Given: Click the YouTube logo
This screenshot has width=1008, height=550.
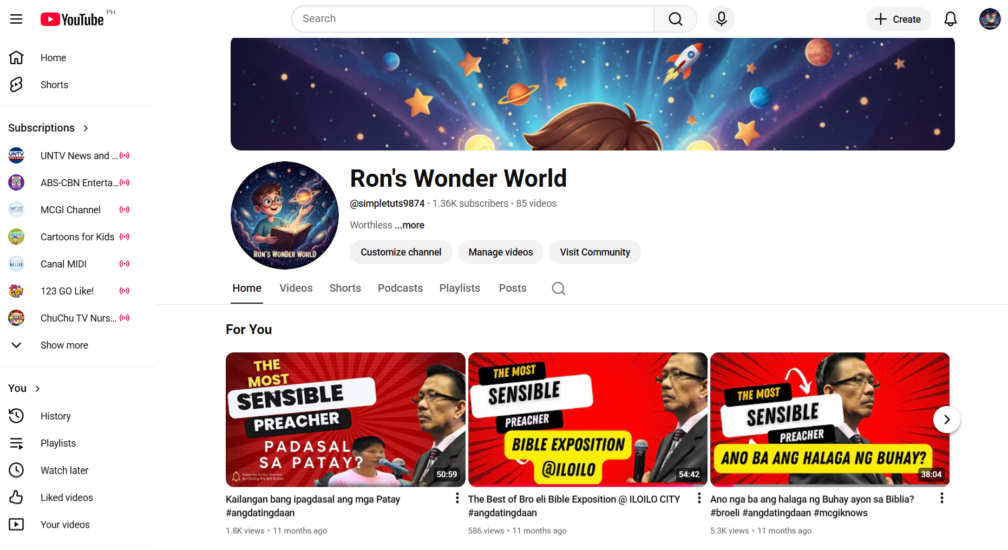Looking at the screenshot, I should tap(72, 19).
